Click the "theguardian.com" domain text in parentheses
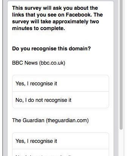 (x=67, y=120)
